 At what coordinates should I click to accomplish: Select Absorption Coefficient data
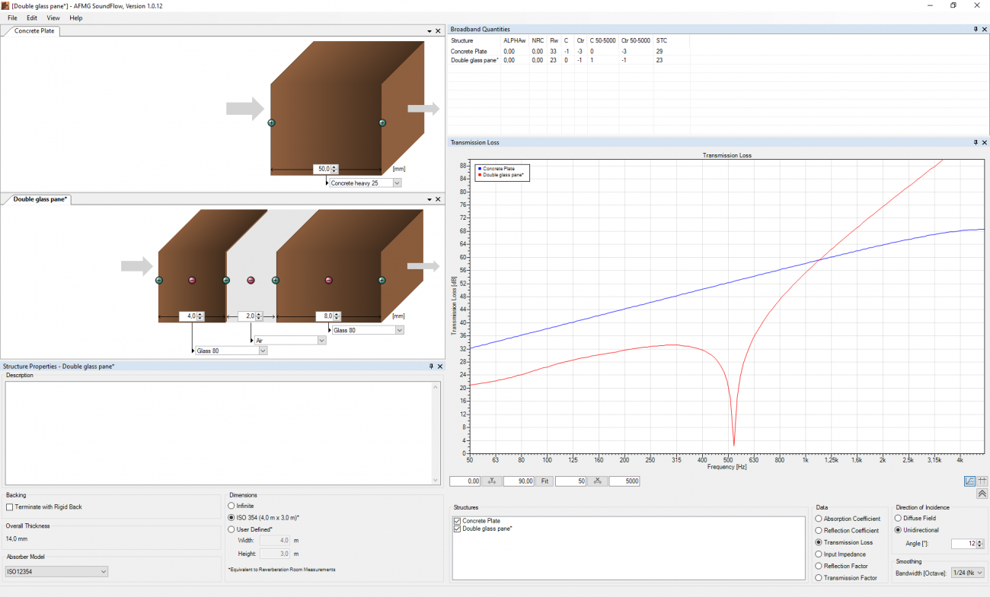[x=819, y=519]
